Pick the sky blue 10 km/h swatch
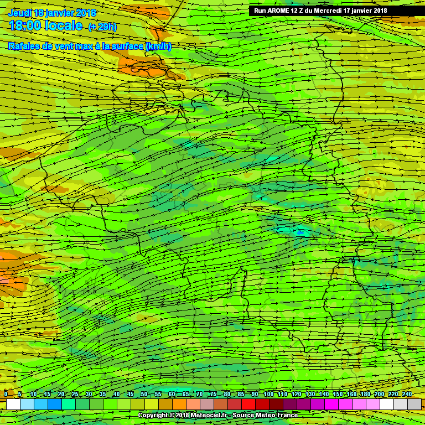This screenshot has height=425, width=425. click(40, 404)
